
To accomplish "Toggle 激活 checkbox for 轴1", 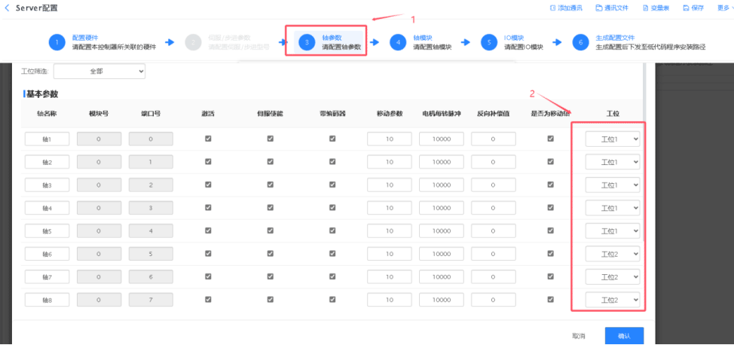I will click(208, 139).
